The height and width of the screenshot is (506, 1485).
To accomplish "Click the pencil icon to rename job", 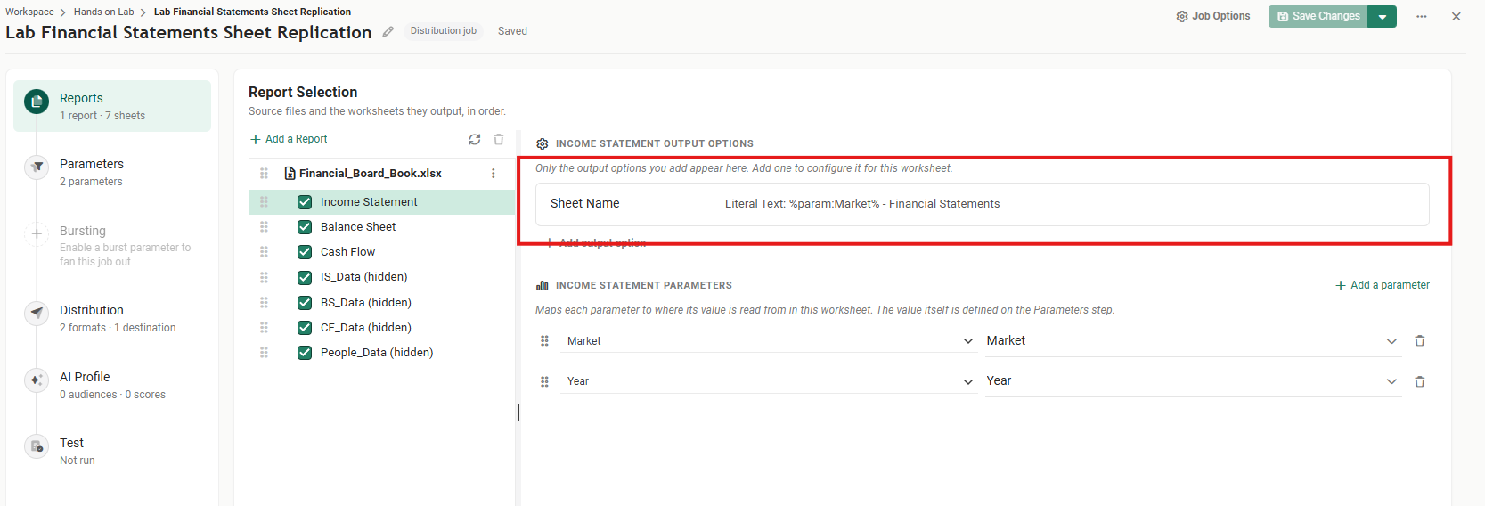I will click(388, 32).
